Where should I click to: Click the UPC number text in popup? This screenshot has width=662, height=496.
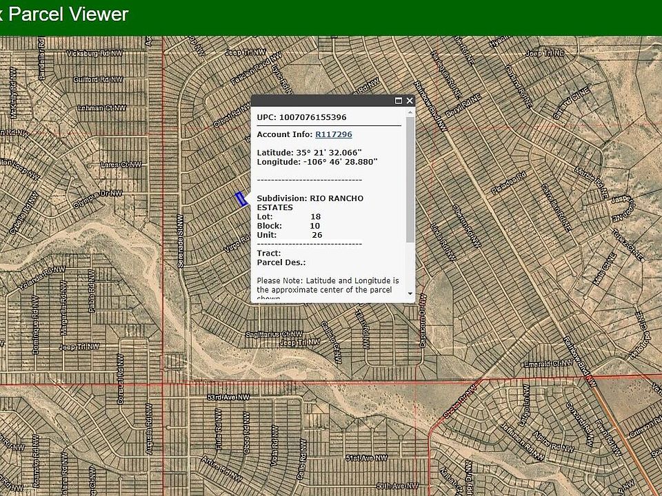coord(313,117)
